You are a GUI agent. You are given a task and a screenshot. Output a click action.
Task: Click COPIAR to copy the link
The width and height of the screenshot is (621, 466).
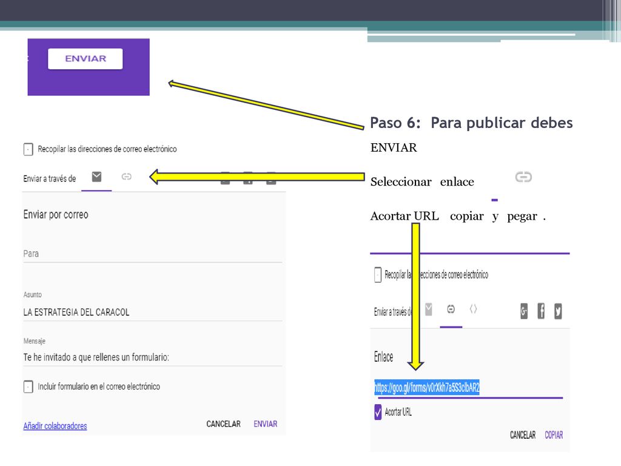pos(554,435)
